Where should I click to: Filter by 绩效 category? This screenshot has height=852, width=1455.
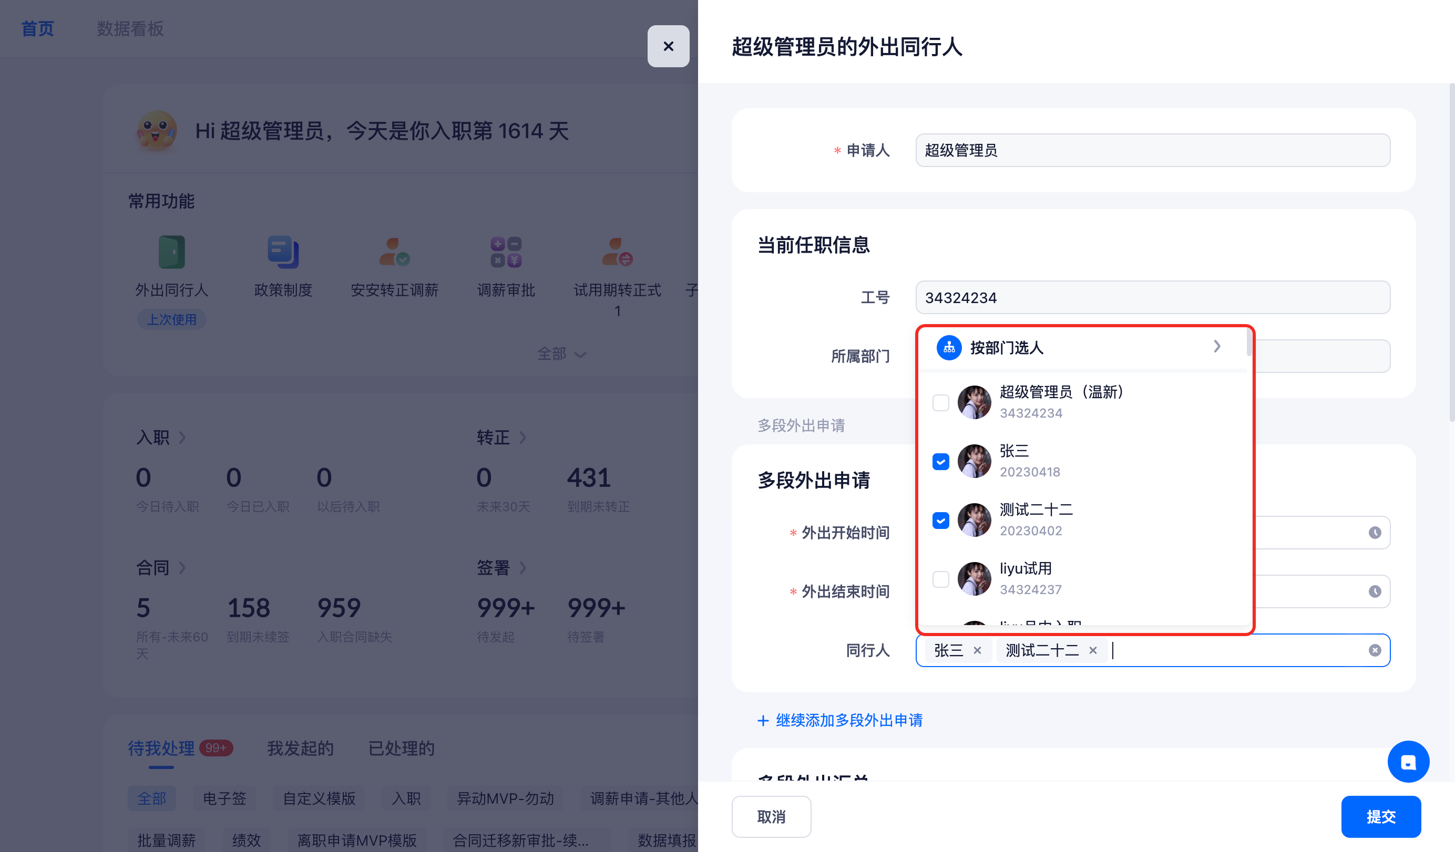[247, 840]
